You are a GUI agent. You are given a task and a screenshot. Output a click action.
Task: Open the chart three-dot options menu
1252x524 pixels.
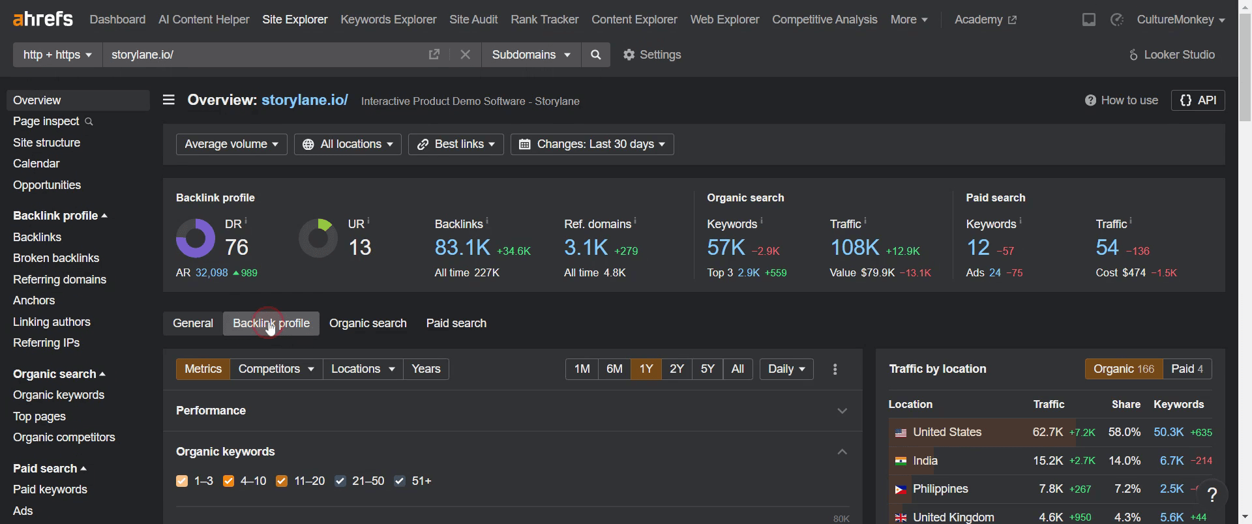click(835, 370)
